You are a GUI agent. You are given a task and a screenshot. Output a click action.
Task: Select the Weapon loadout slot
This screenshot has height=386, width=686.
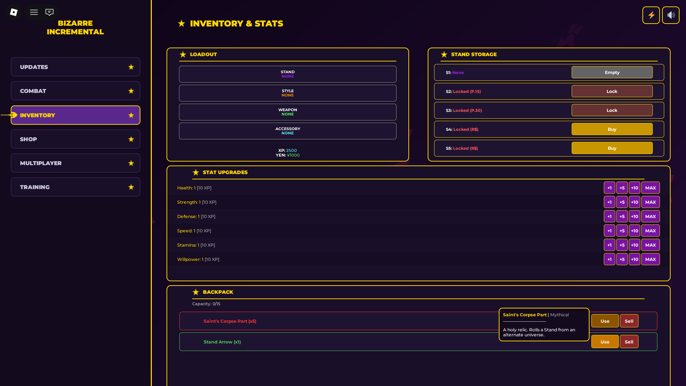288,112
